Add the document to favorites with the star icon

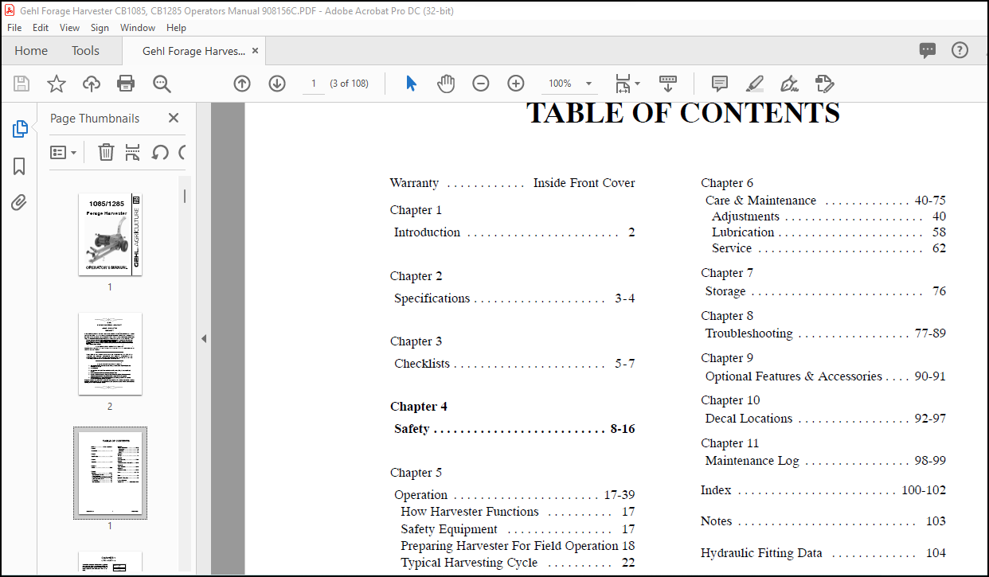coord(57,84)
